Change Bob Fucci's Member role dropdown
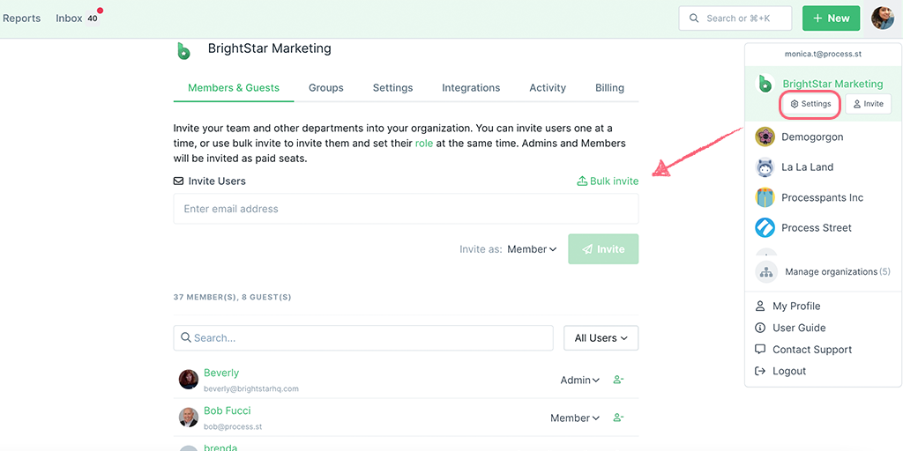The width and height of the screenshot is (903, 451). (575, 418)
